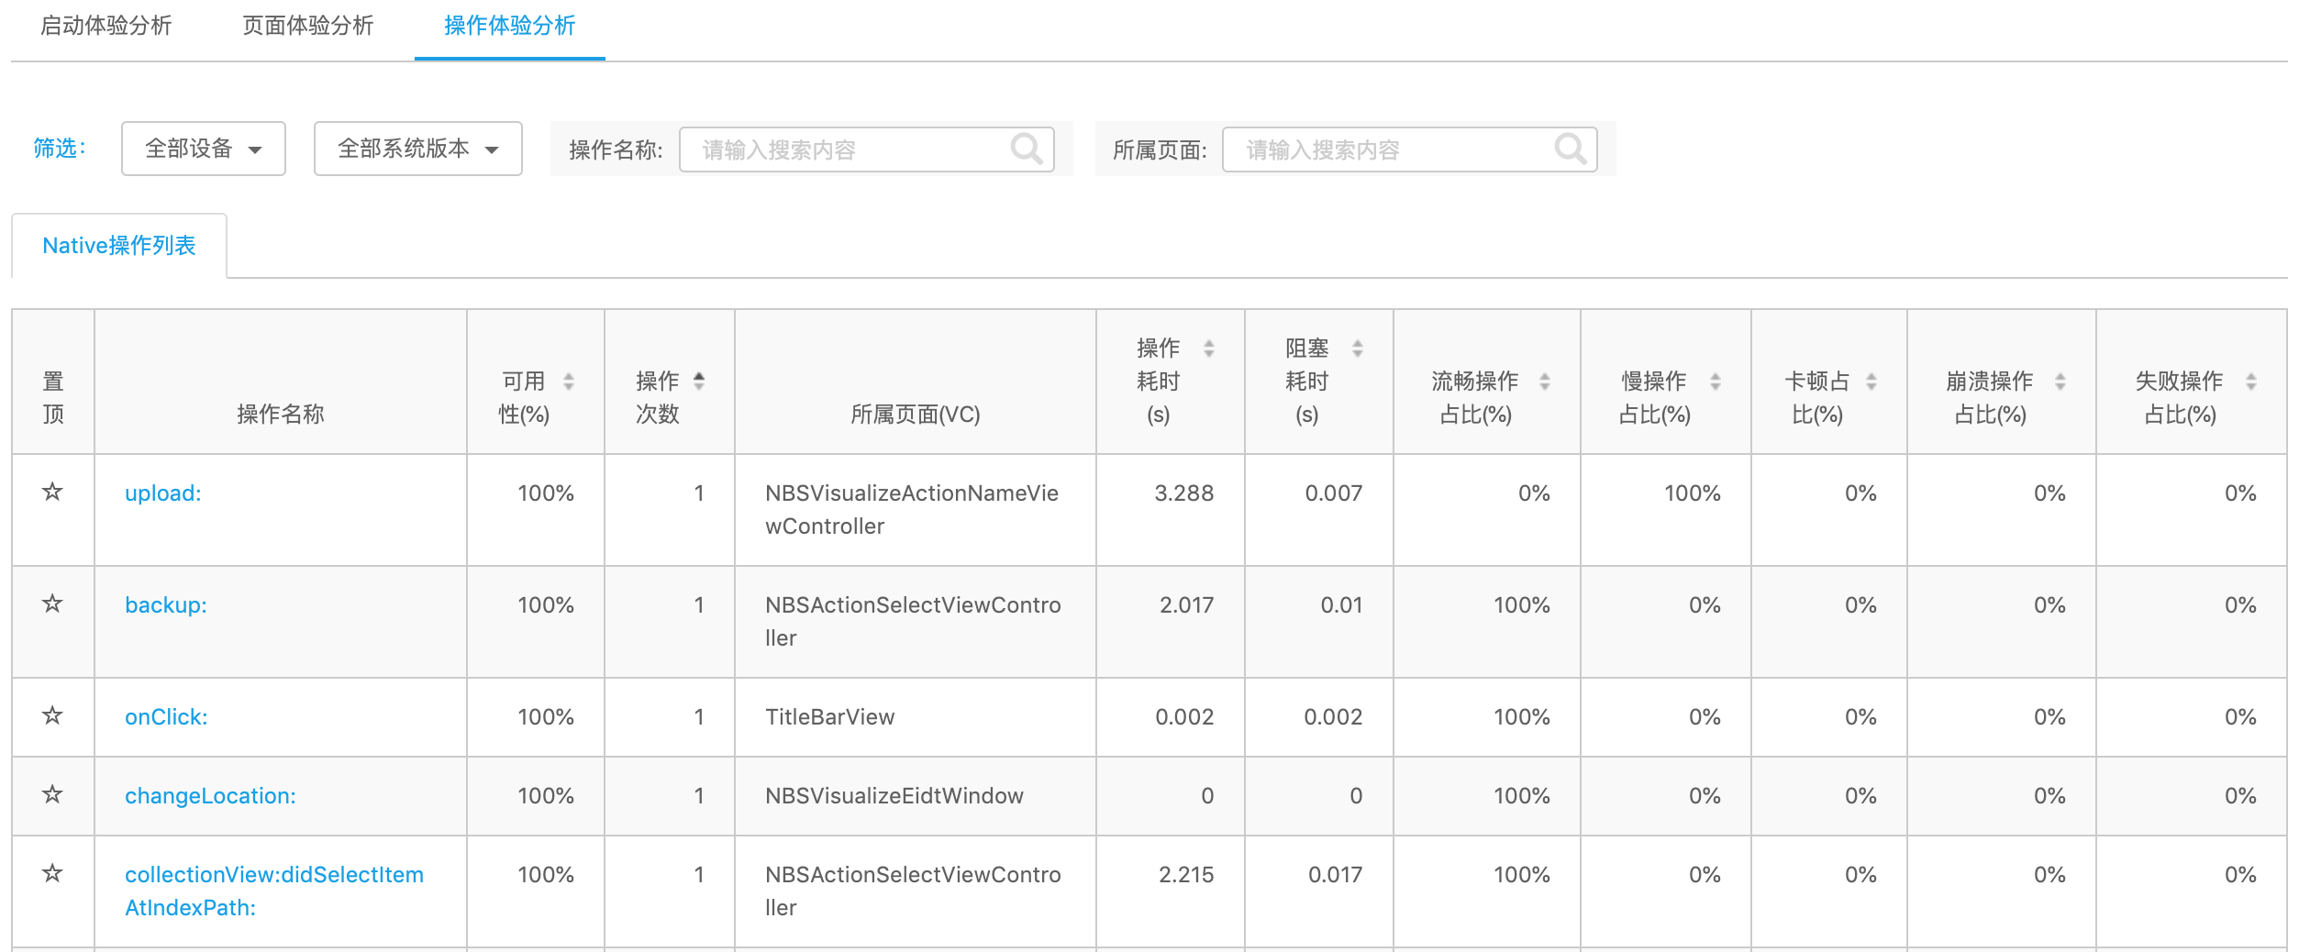Sort by 崩溃操作占比(%) column arrows

click(2060, 382)
